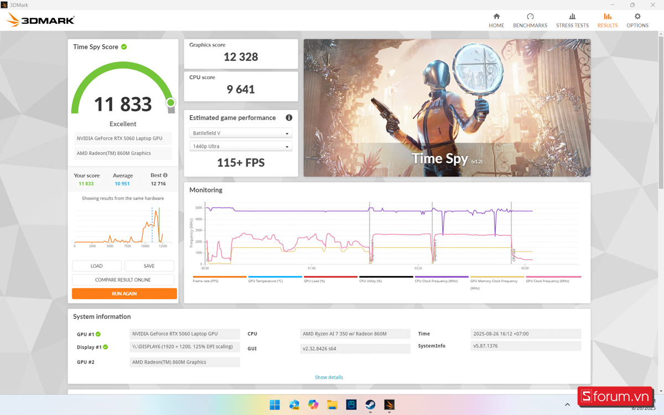Toggle CPU Clock Frequency legend
This screenshot has height=415, width=664.
(442, 279)
